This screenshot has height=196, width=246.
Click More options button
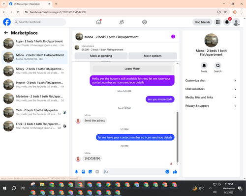click(x=153, y=56)
